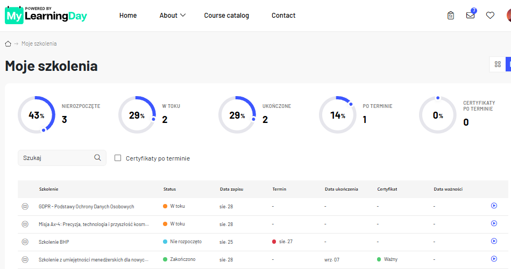The width and height of the screenshot is (511, 269).
Task: Switch to grid view icon
Action: 498,64
